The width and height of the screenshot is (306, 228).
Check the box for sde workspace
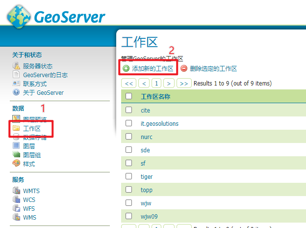point(128,150)
